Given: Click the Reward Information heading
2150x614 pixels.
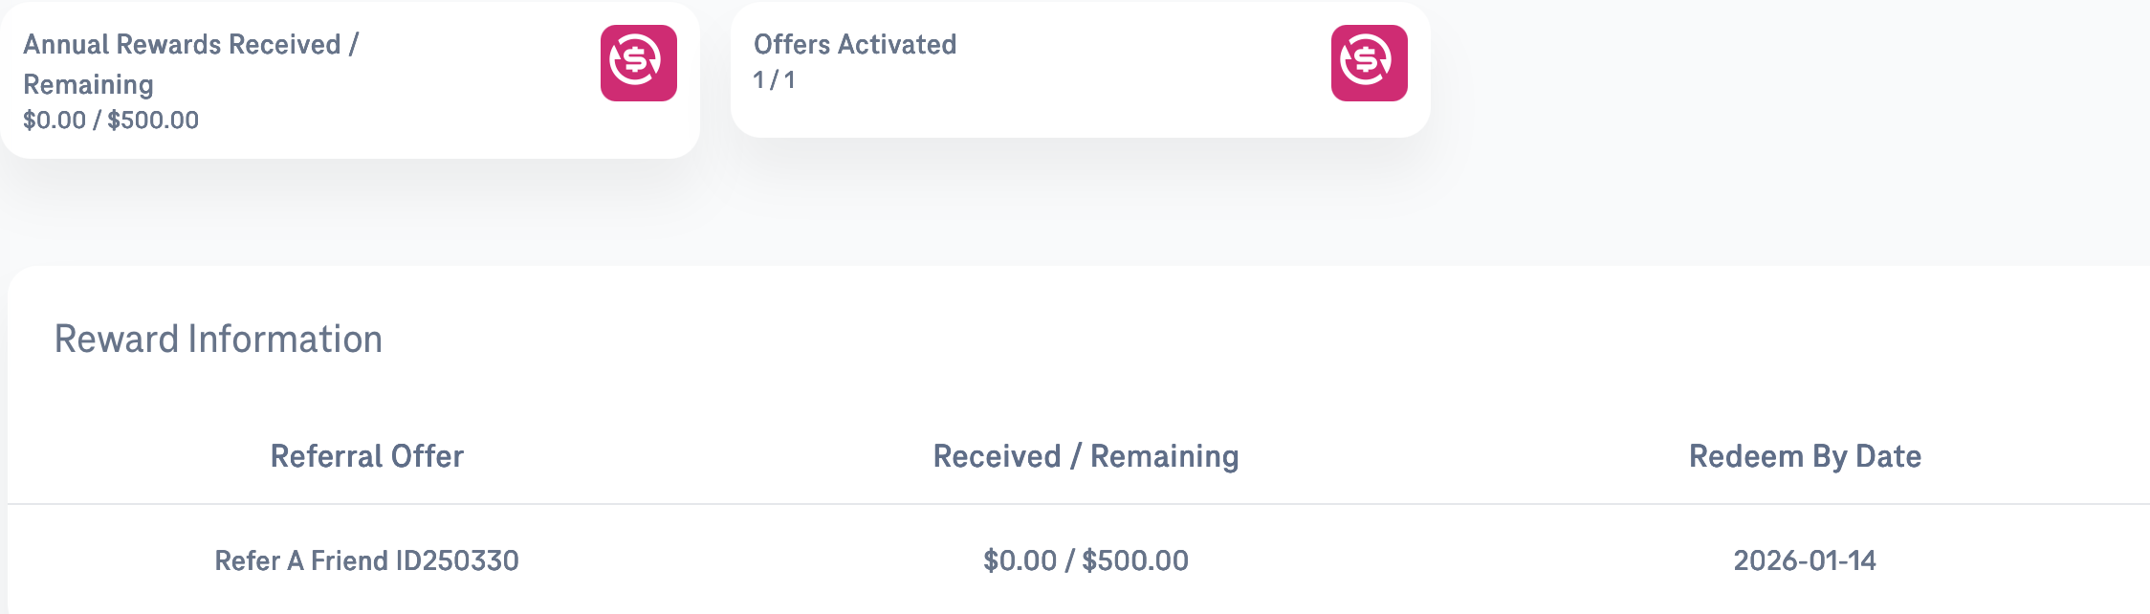Looking at the screenshot, I should point(218,340).
